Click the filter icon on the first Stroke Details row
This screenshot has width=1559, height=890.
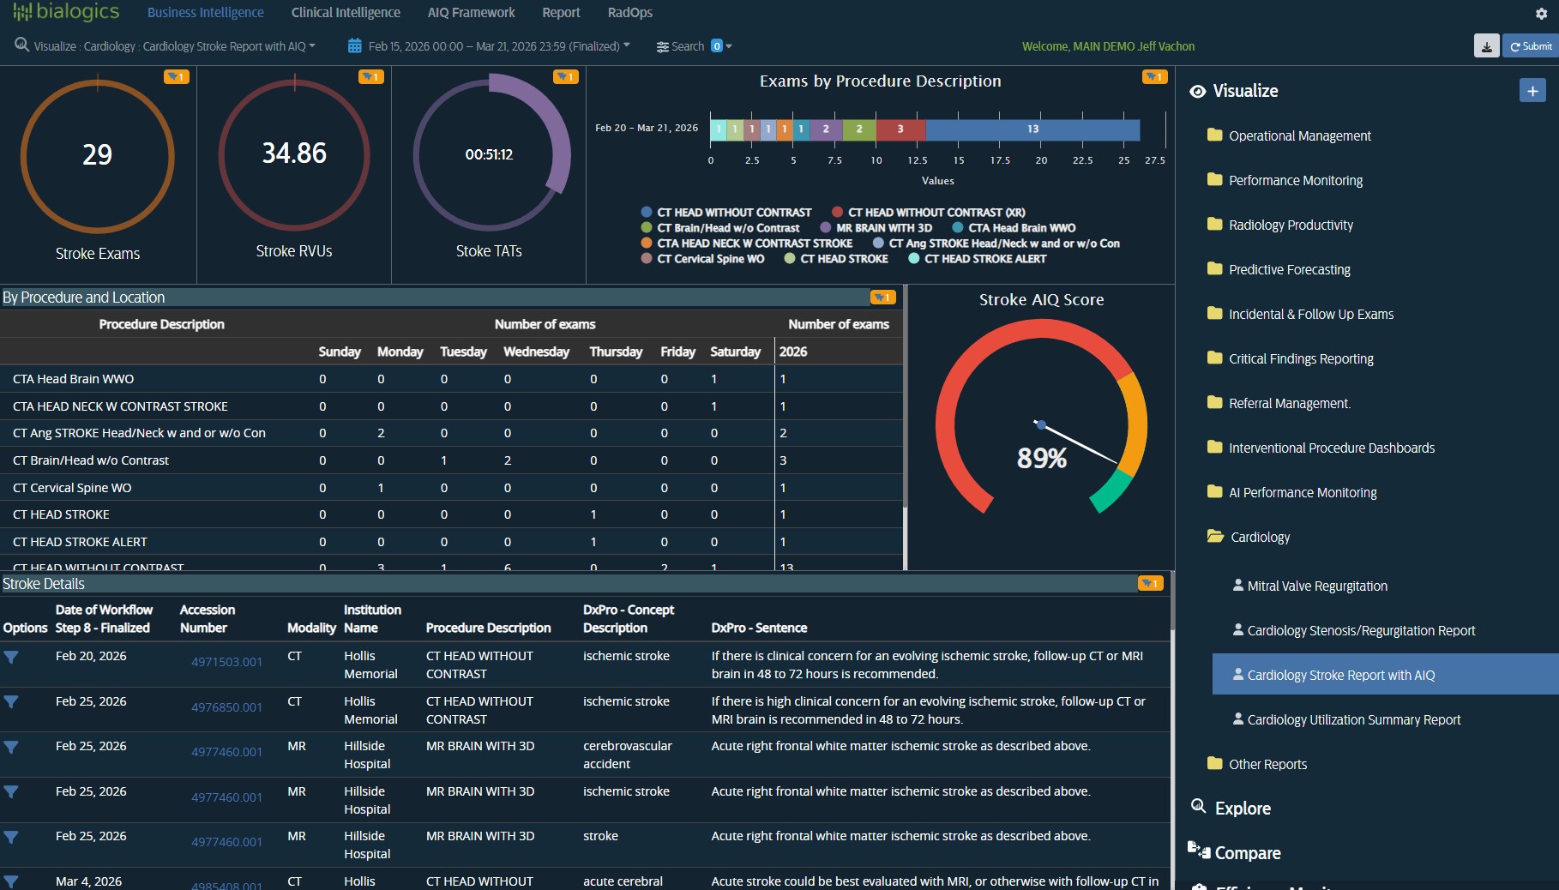(x=11, y=658)
